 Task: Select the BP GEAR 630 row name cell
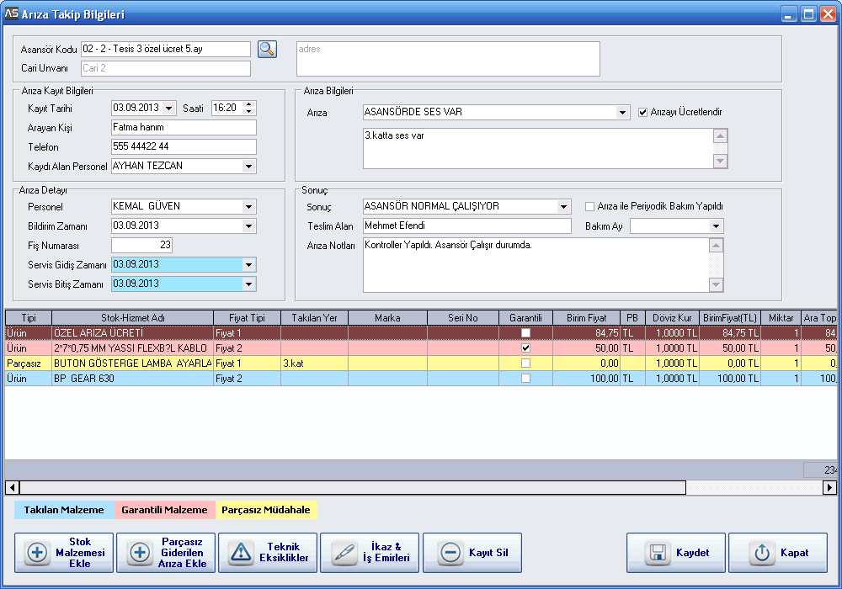[x=133, y=378]
